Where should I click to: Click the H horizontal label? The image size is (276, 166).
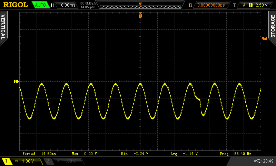52,5
